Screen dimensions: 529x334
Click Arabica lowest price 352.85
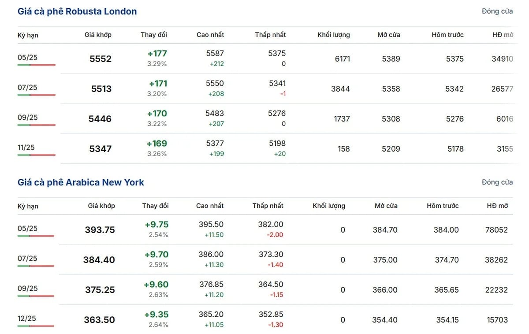(x=271, y=314)
